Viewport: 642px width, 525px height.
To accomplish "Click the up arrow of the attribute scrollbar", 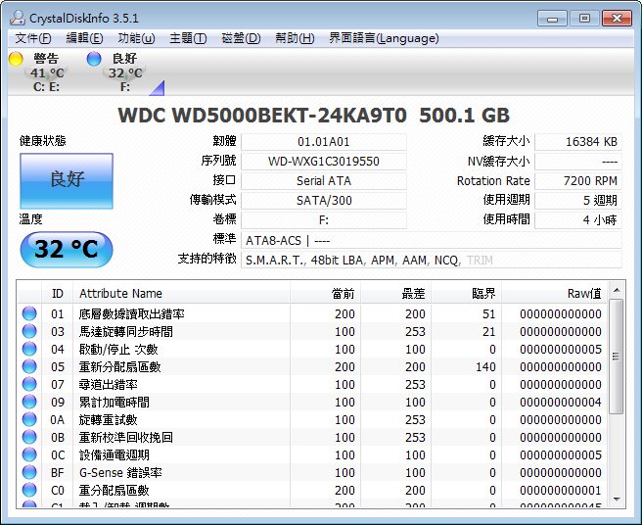I will point(617,290).
